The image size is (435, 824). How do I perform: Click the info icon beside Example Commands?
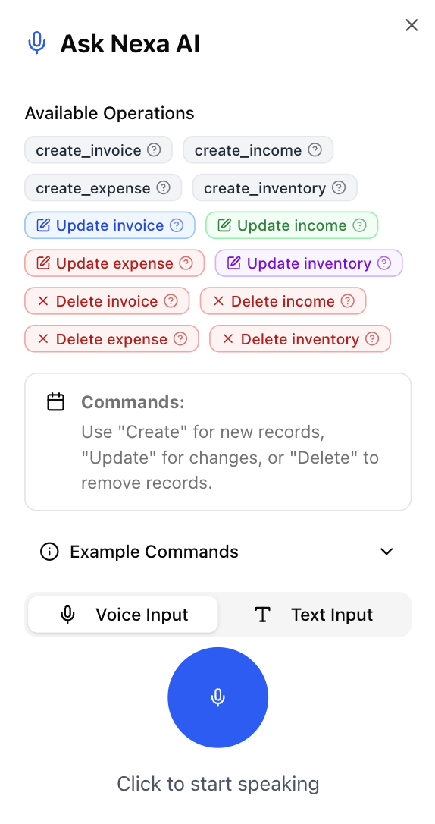point(49,552)
